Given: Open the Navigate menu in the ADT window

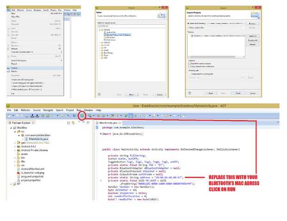Looking at the screenshot, I should tap(48, 110).
